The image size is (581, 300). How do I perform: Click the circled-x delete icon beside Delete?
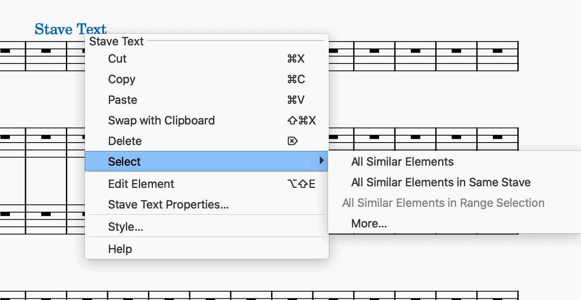[293, 141]
